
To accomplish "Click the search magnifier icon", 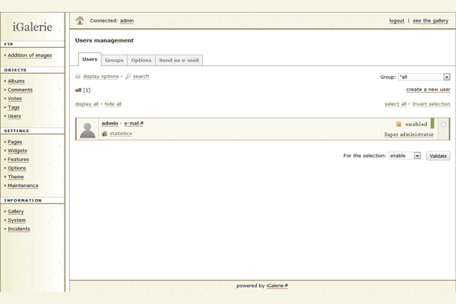I will pyautogui.click(x=128, y=77).
